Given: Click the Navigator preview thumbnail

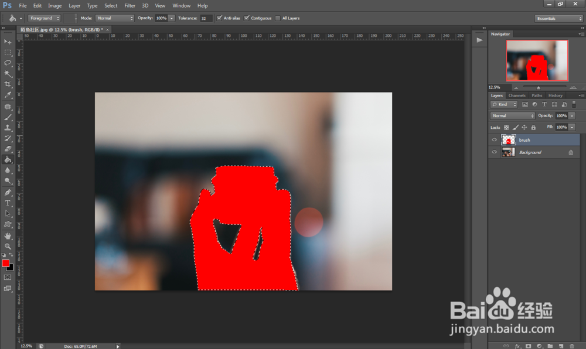Looking at the screenshot, I should [537, 60].
